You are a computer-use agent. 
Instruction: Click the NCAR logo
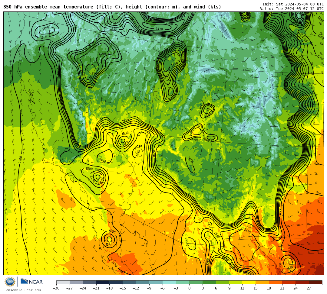[32, 282]
